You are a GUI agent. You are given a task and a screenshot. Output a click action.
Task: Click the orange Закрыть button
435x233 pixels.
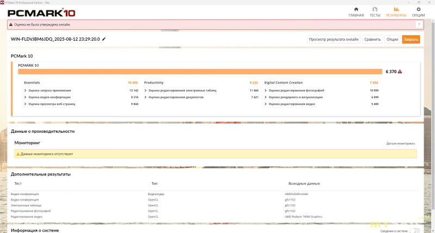point(411,39)
